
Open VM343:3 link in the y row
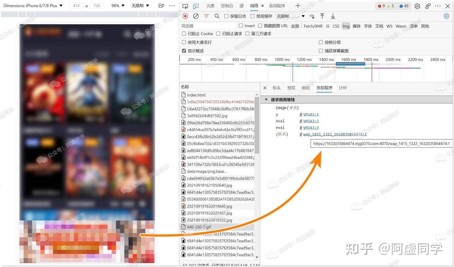[x=311, y=114]
